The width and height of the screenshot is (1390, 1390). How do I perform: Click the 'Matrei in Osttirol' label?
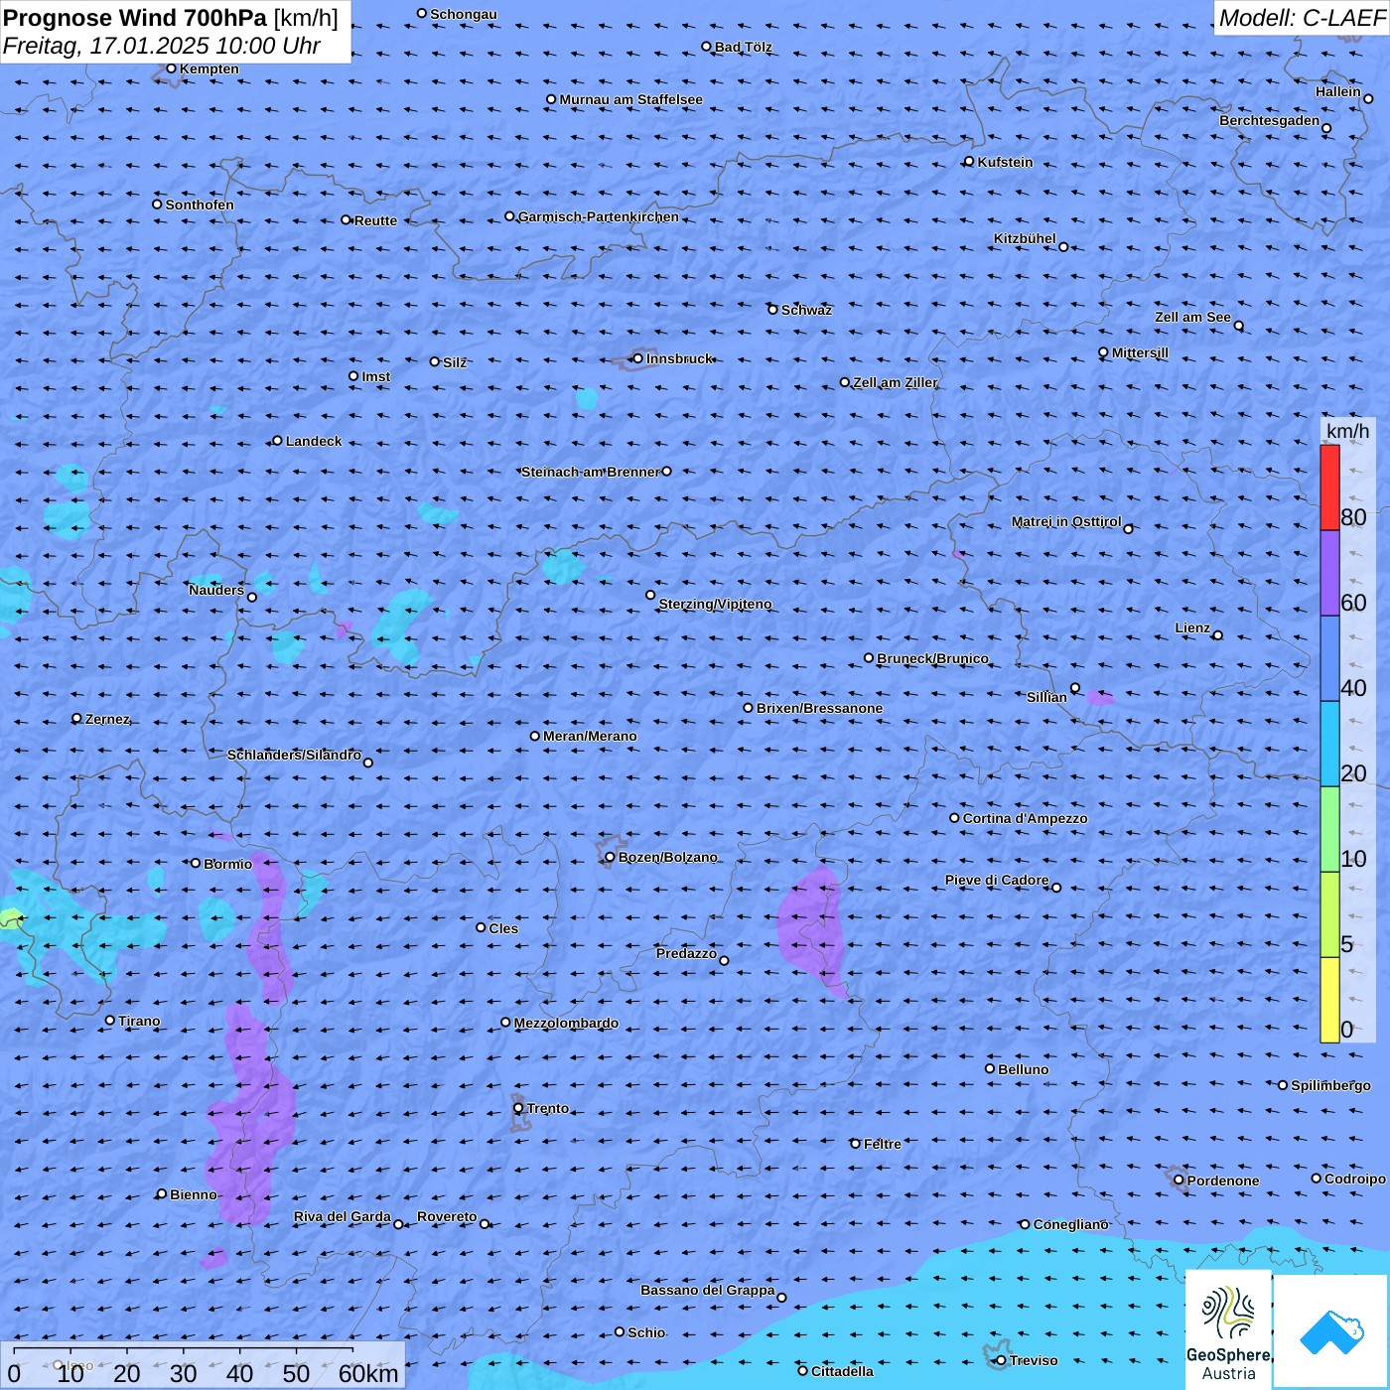(x=1066, y=521)
